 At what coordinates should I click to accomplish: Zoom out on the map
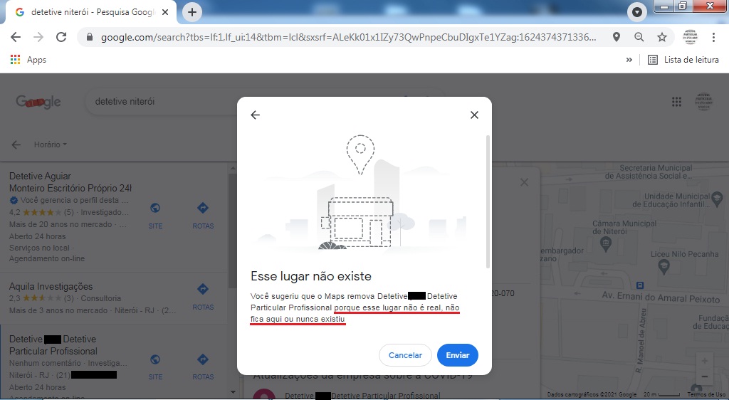click(704, 377)
